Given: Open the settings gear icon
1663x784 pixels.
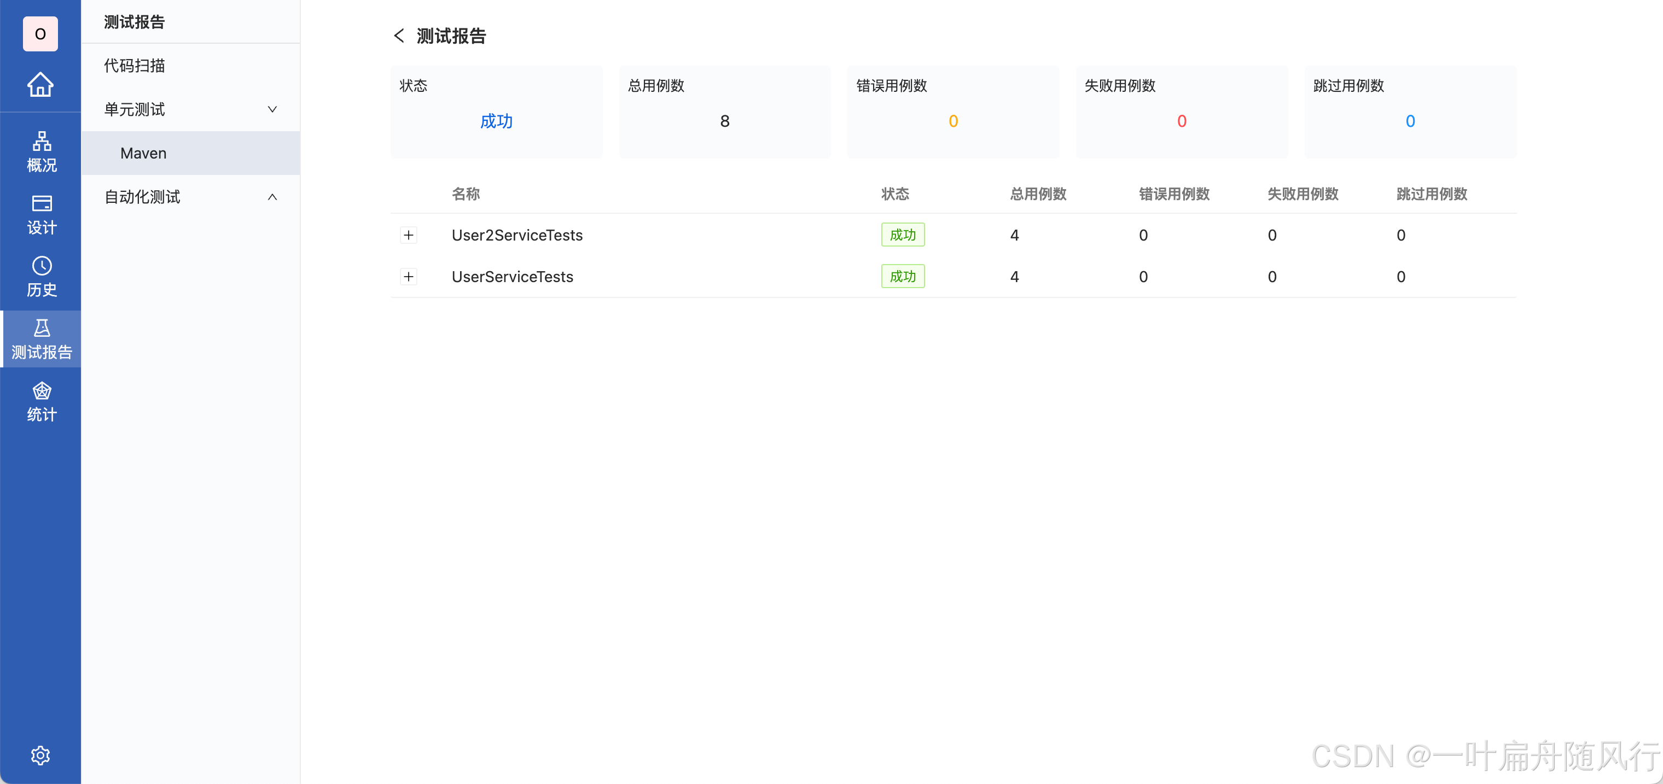Looking at the screenshot, I should (40, 755).
